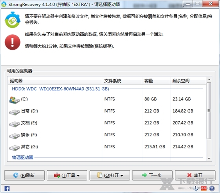The height and width of the screenshot is (193, 220).
Task: Click the drive list scrollbar thumb
Action: [x=209, y=111]
